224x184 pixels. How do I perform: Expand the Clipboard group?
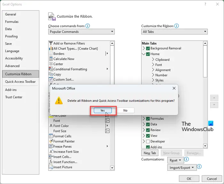pyautogui.click(x=153, y=60)
